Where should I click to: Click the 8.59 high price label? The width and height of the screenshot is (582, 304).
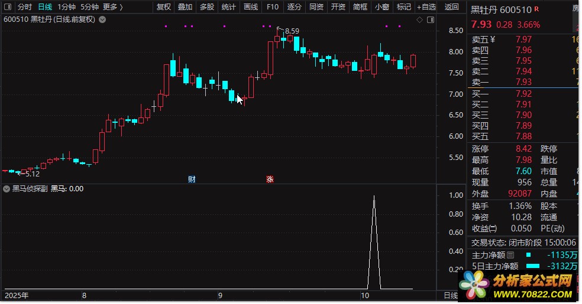(x=292, y=31)
